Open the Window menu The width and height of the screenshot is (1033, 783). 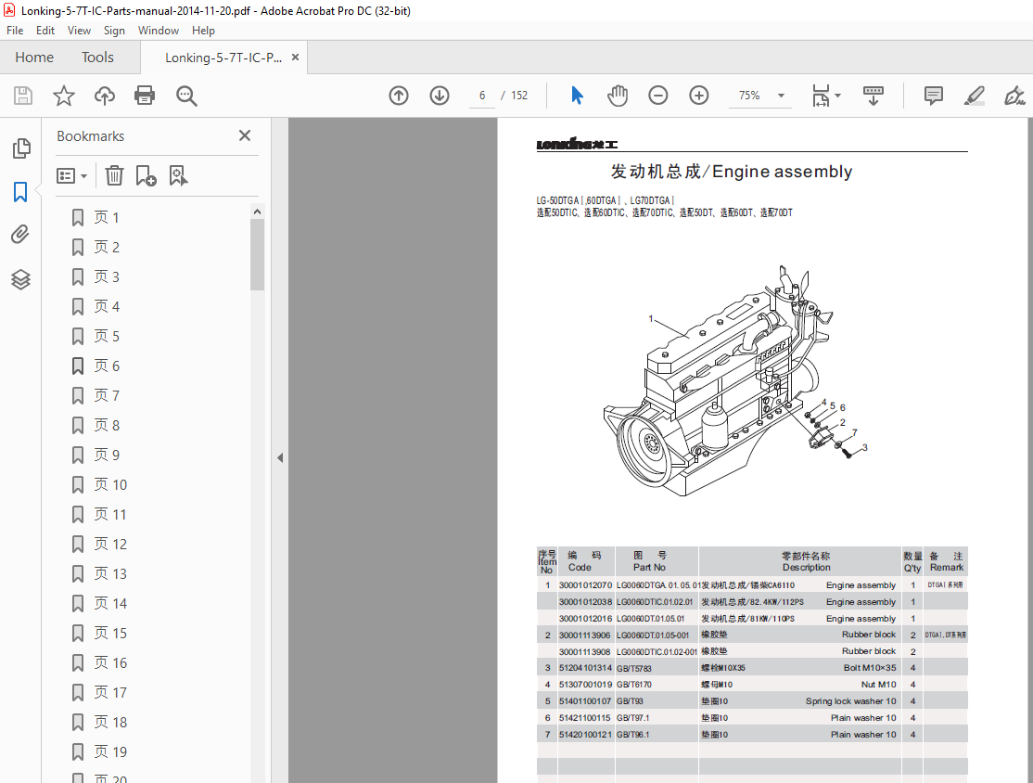pos(159,31)
